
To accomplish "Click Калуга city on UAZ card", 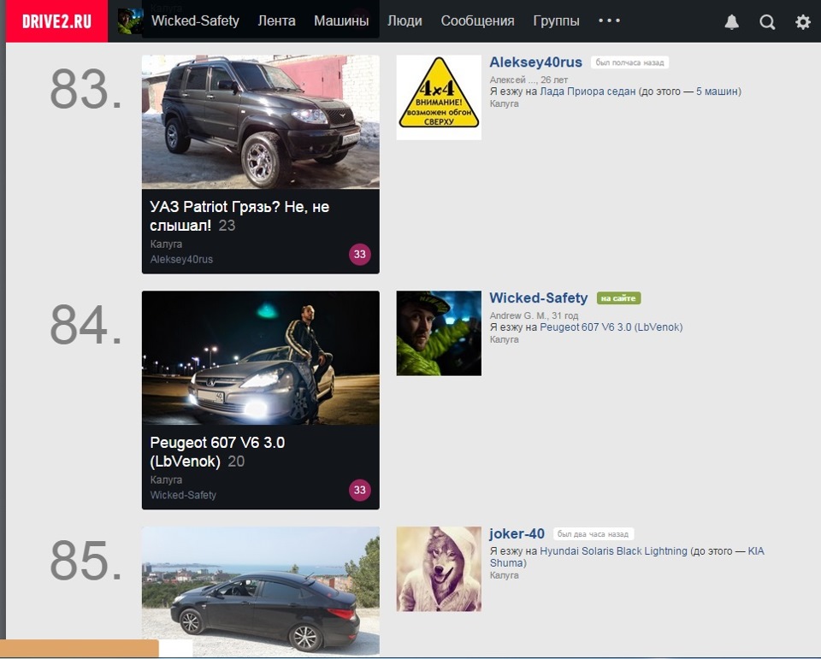I will pyautogui.click(x=166, y=244).
